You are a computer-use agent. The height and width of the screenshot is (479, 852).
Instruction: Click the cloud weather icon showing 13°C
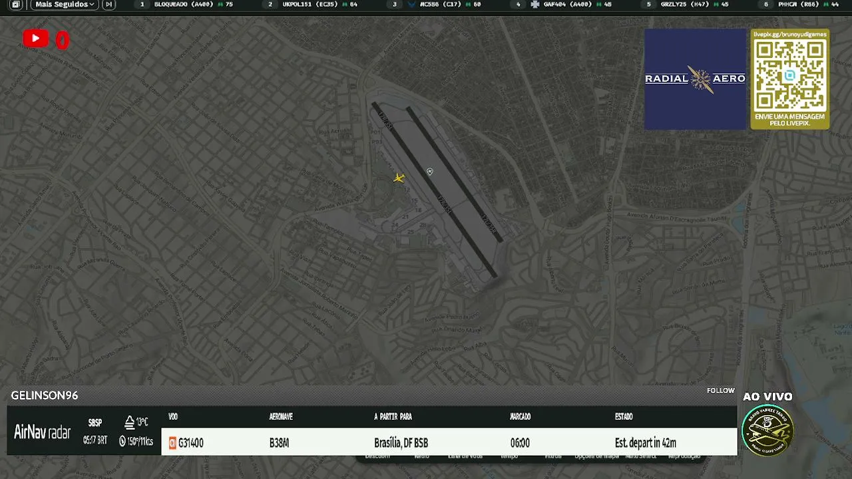pos(130,422)
